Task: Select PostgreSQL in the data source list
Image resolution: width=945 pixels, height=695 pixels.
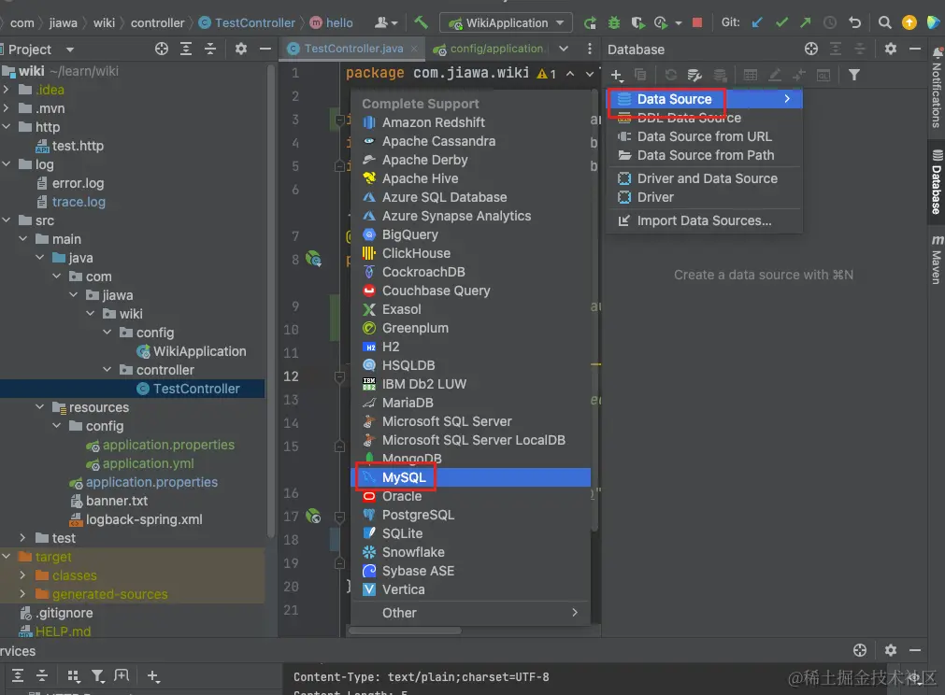Action: click(x=471, y=515)
